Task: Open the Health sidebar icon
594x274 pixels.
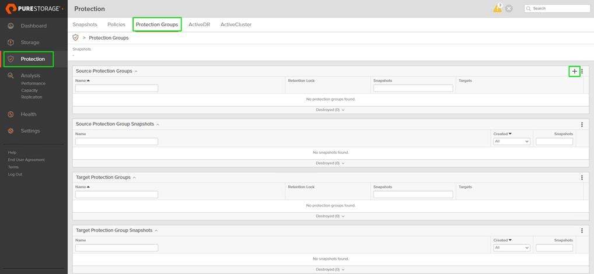Action: (11, 114)
